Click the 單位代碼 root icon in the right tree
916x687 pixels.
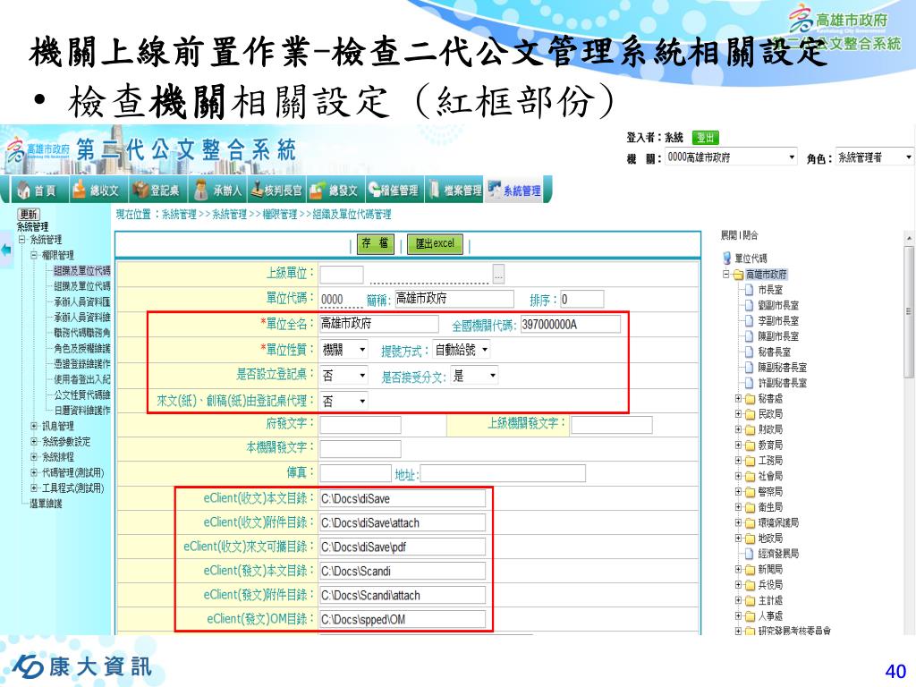(x=727, y=259)
